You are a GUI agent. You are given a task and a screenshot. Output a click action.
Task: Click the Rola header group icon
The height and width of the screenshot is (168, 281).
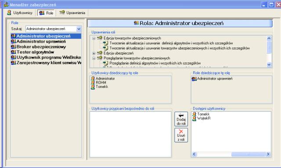136,23
